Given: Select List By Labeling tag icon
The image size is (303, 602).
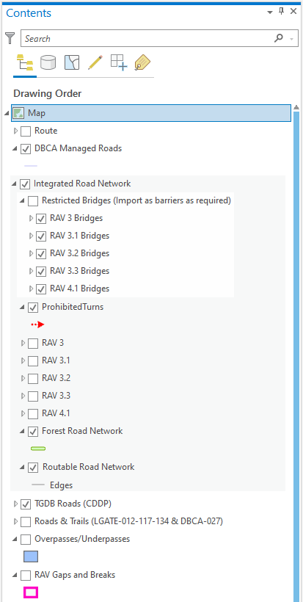Looking at the screenshot, I should pos(142,62).
